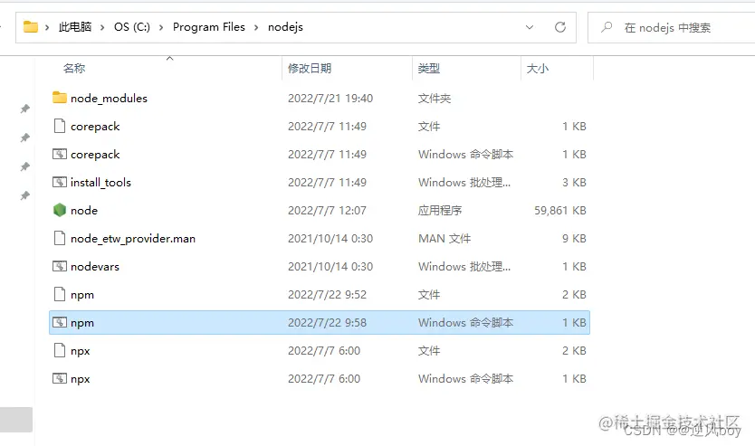Image resolution: width=755 pixels, height=446 pixels.
Task: Sort by the 大小 column header
Action: [538, 69]
